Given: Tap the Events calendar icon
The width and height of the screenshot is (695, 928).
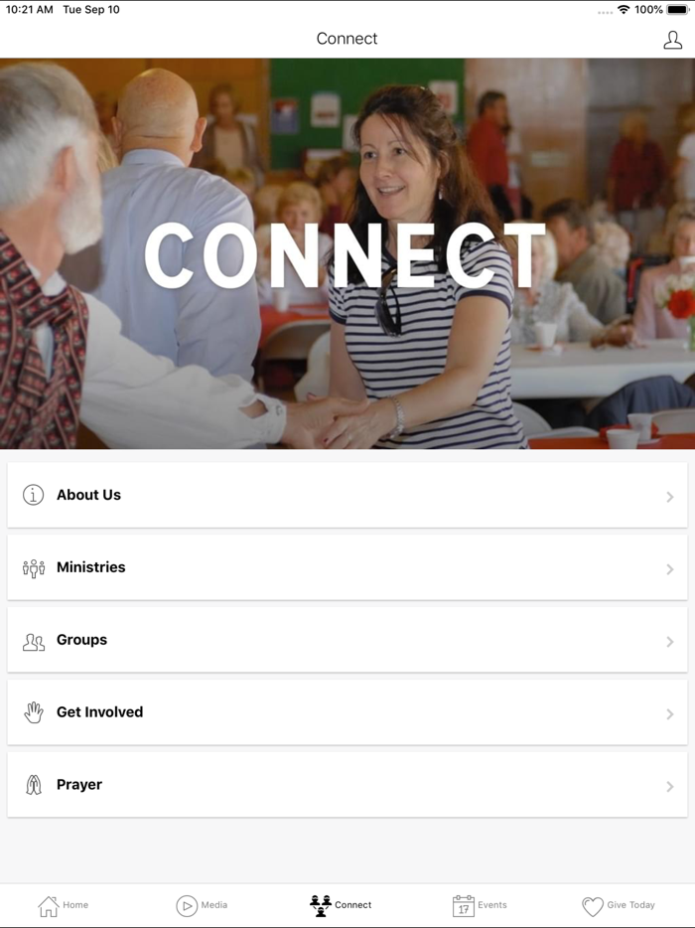Looking at the screenshot, I should coord(463,905).
